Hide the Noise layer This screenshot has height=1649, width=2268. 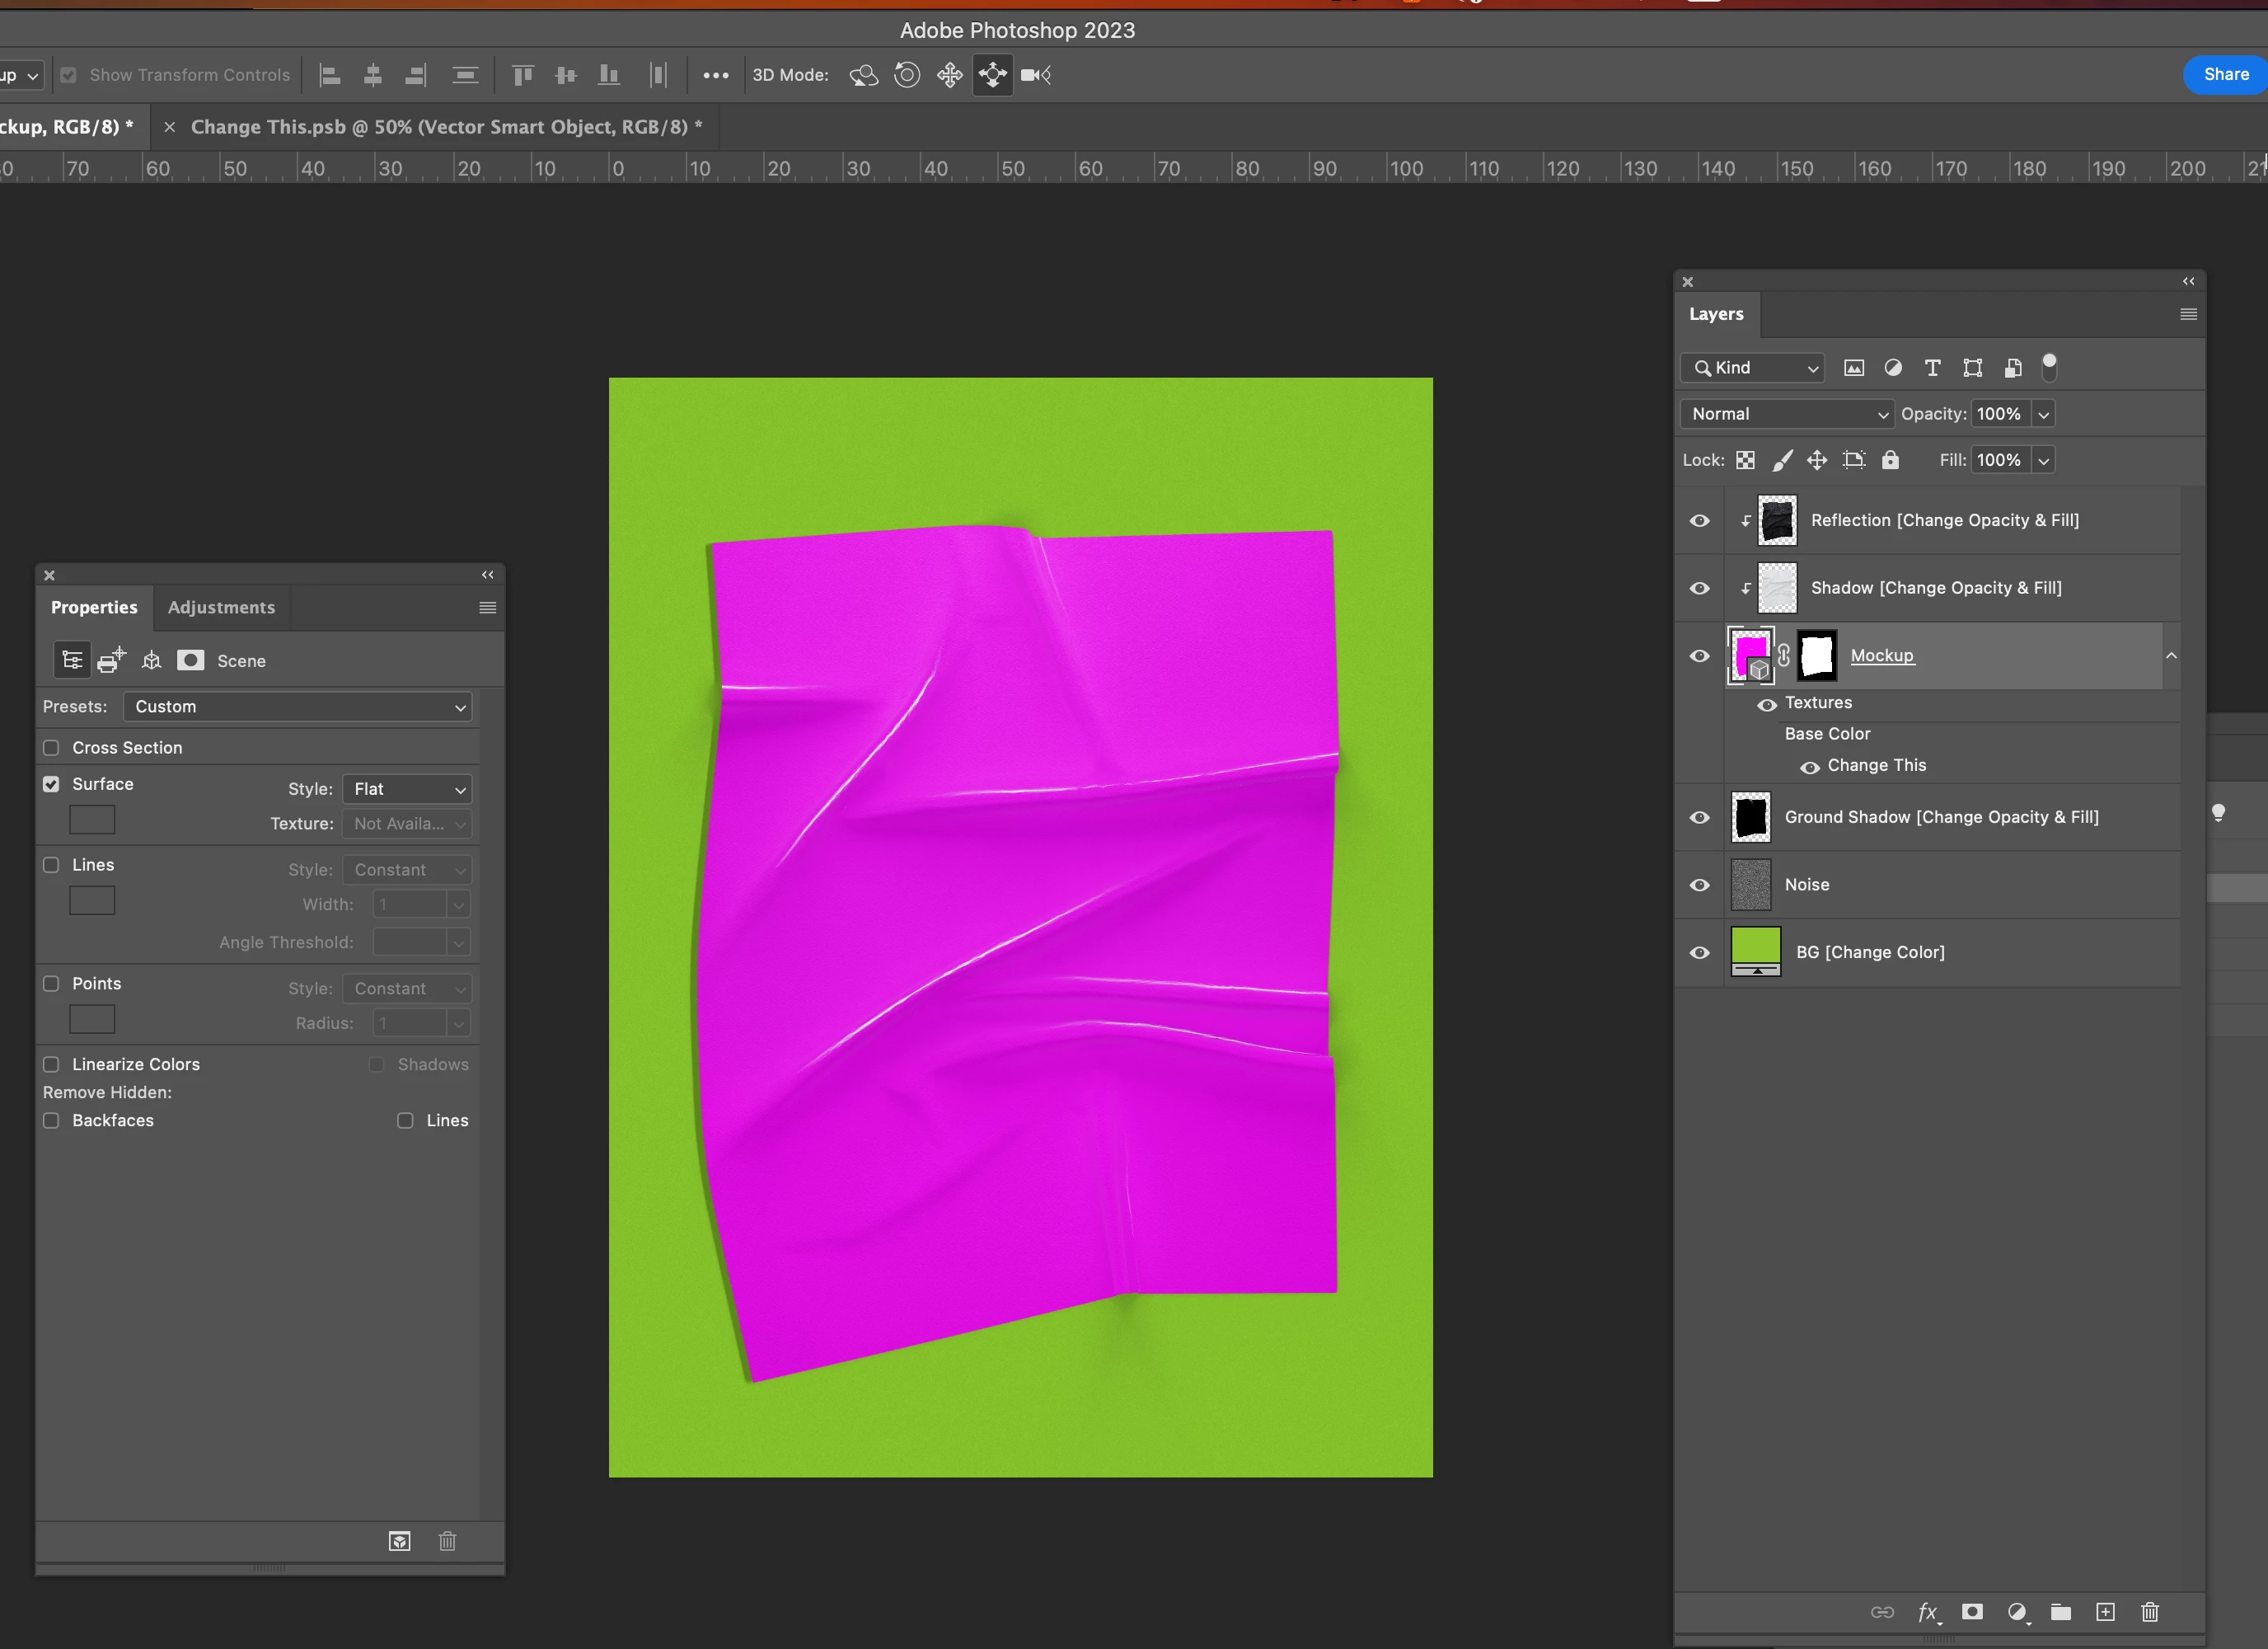point(1699,886)
